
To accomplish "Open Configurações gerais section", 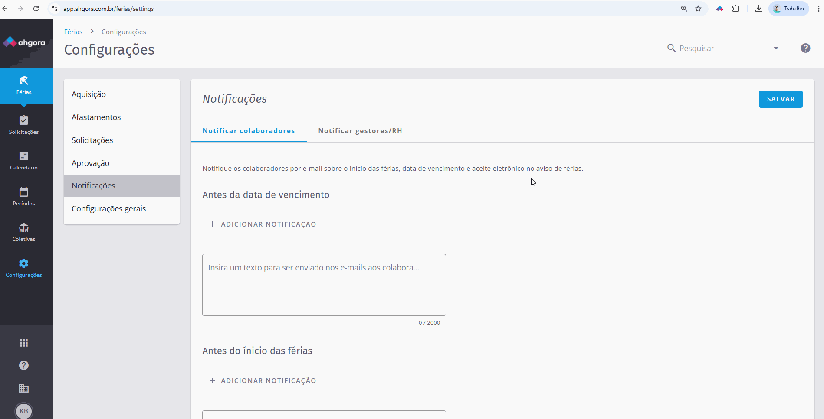I will click(121, 208).
